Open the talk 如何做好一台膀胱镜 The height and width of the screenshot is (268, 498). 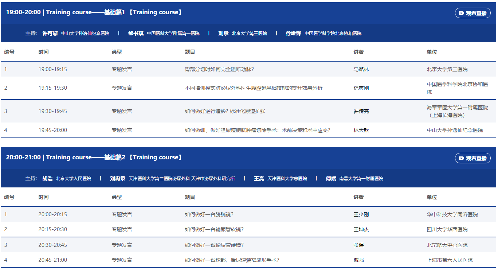click(209, 214)
